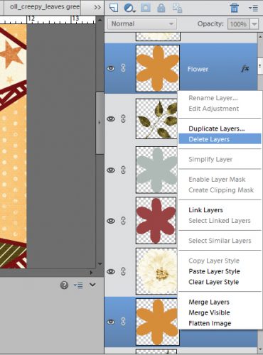The image size is (263, 355).
Task: Switch to the oll_creepy_leaves document tab
Action: pos(43,7)
